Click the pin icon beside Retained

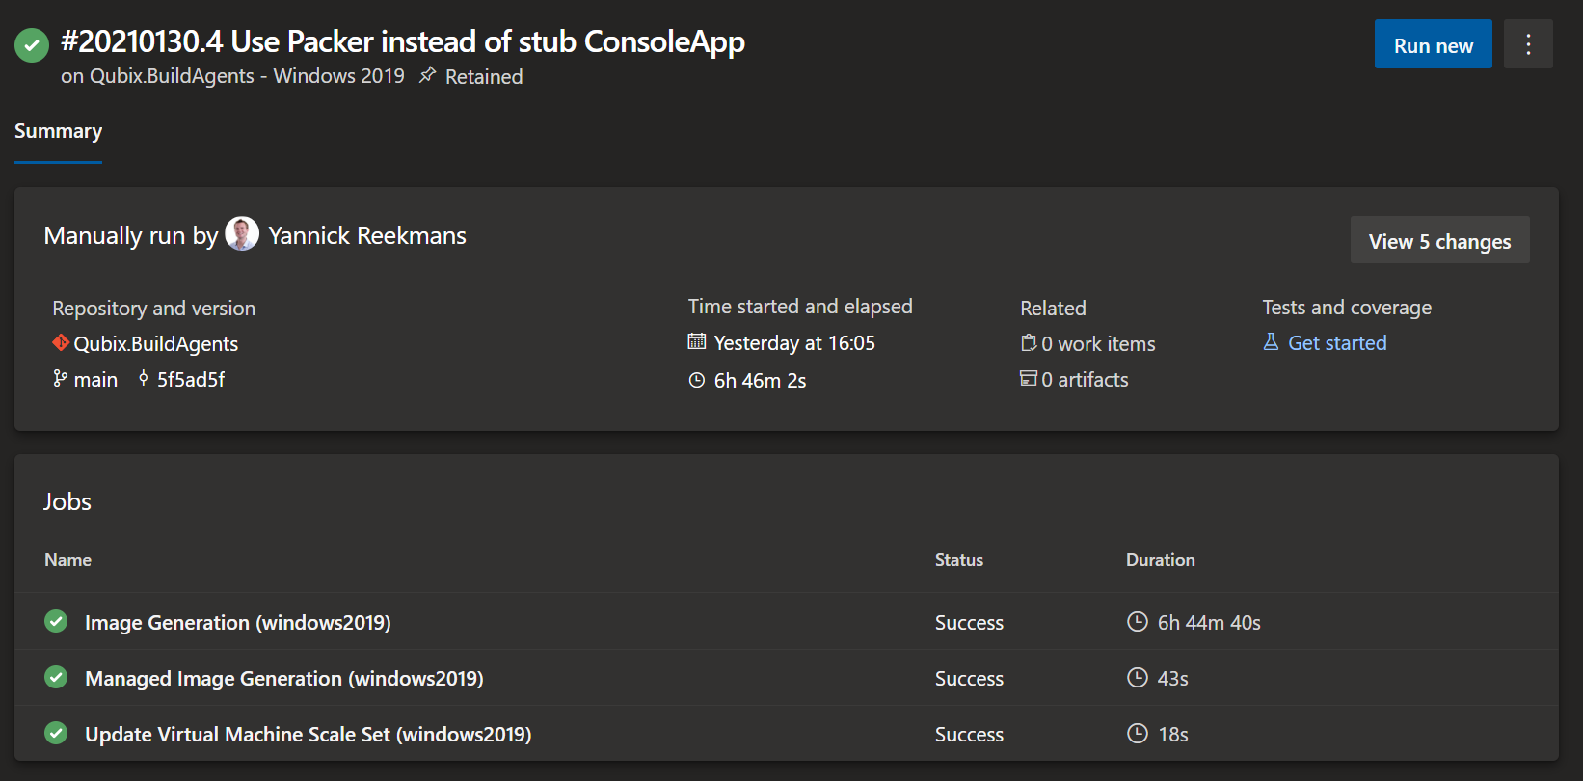[x=427, y=75]
